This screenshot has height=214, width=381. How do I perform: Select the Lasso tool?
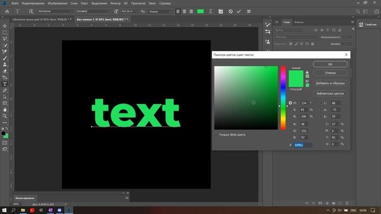click(5, 39)
